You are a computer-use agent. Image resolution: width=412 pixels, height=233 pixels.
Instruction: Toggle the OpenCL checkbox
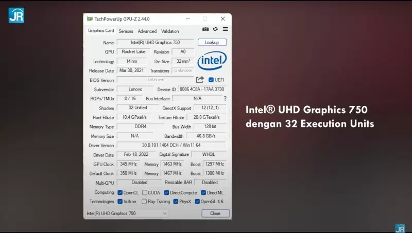120,192
